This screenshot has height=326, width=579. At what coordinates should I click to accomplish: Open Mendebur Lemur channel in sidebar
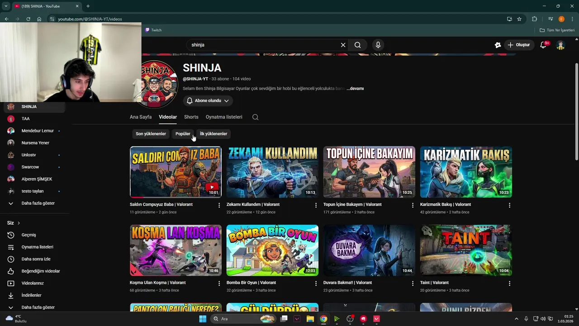coord(35,131)
